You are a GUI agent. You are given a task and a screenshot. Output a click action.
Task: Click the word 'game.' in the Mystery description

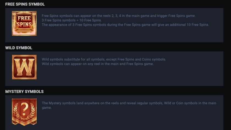click(x=46, y=108)
